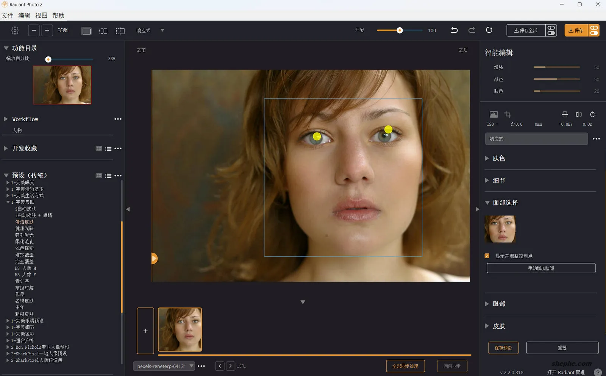
Task: Click the redo arrow icon
Action: click(x=472, y=30)
